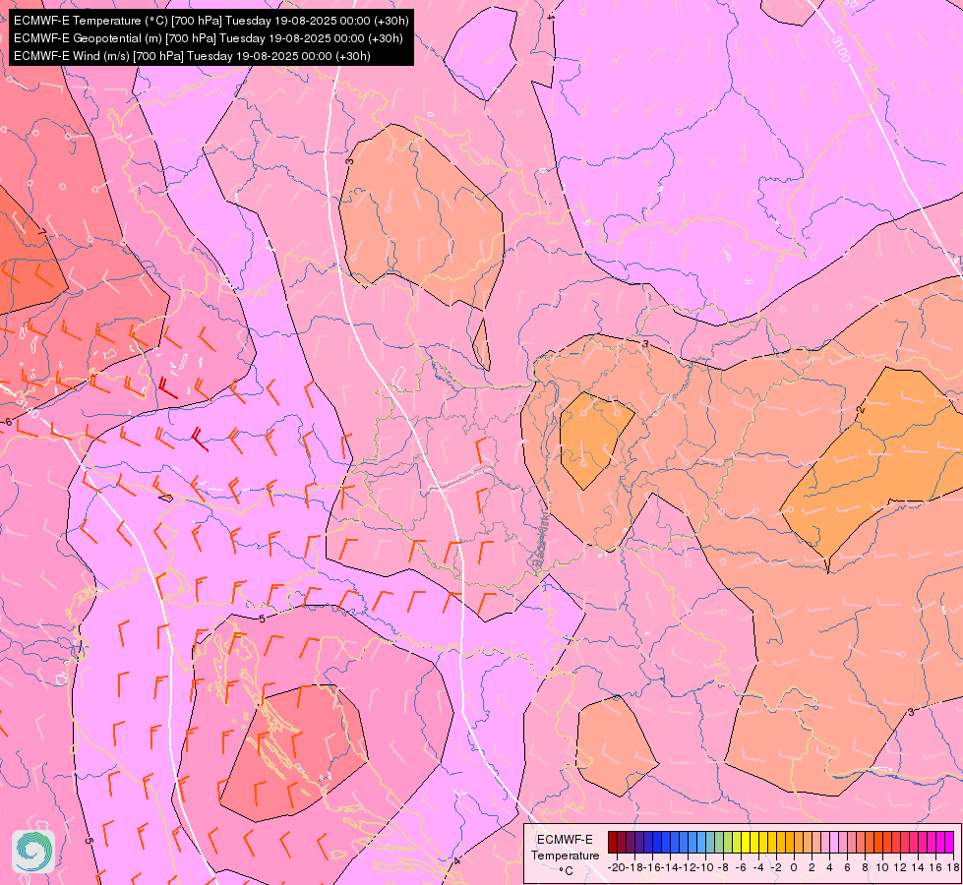Click the '°C' unit label in the legend

566,871
